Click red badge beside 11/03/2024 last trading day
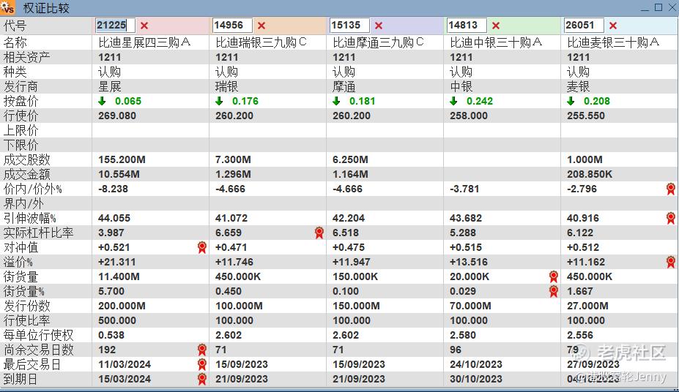The height and width of the screenshot is (392, 679). point(201,364)
